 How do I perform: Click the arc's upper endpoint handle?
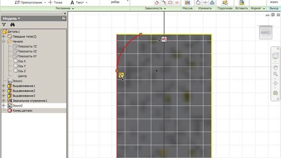pyautogui.click(x=141, y=34)
